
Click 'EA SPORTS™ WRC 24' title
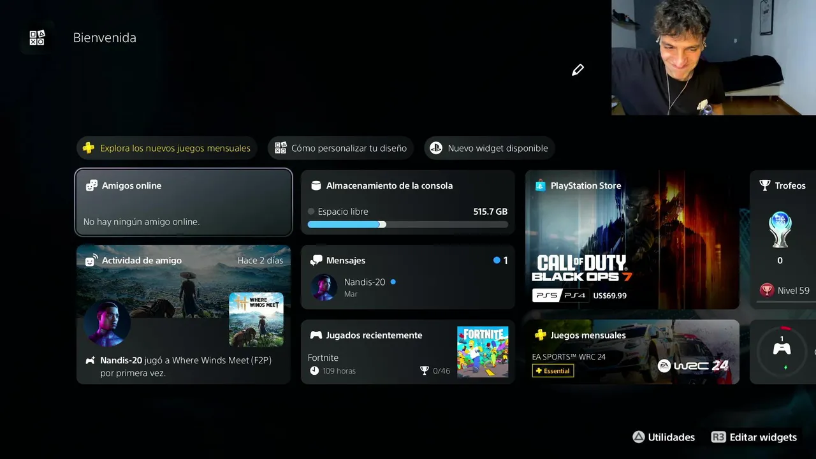click(569, 356)
